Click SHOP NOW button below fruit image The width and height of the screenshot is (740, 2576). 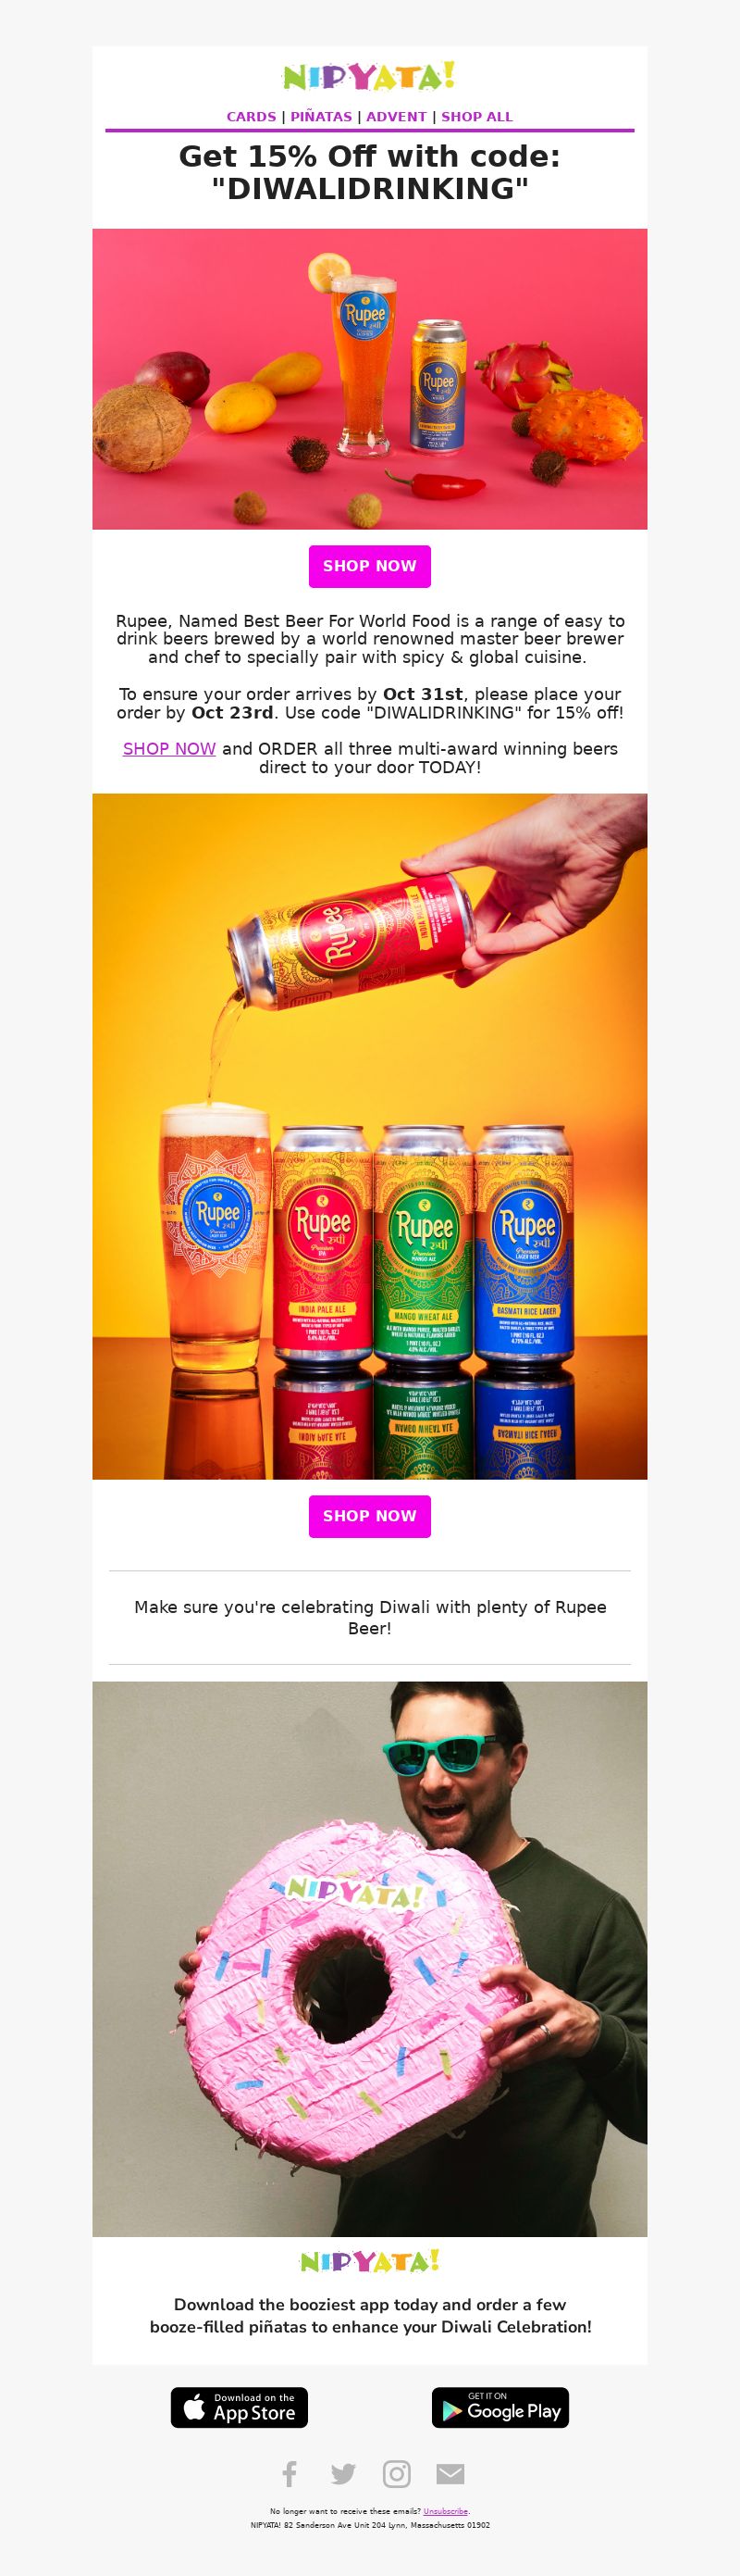click(x=369, y=566)
